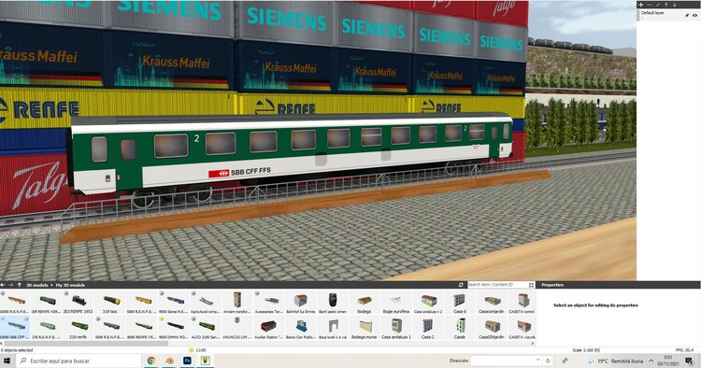This screenshot has width=701, height=368.
Task: Open the My 3D models breadcrumb
Action: (70, 285)
